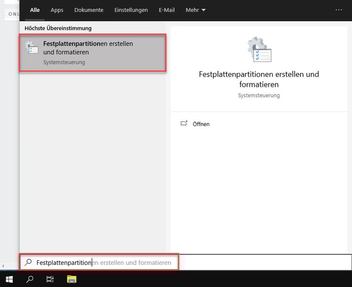
Task: Click Öffnen to launch disk management
Action: [x=201, y=124]
